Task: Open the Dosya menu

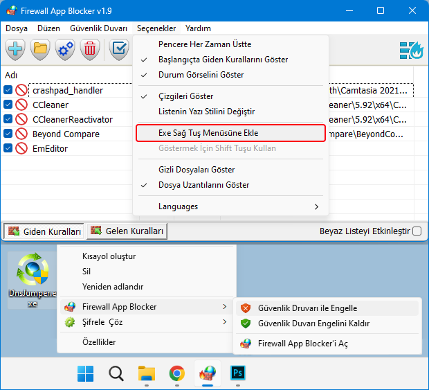Action: [17, 28]
